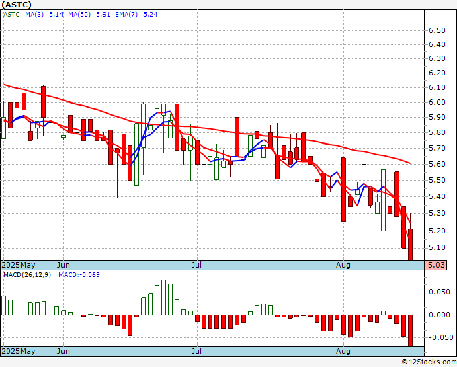Image resolution: width=457 pixels, height=367 pixels.
Task: Click the tallest green MACD histogram bar
Action: 163,297
